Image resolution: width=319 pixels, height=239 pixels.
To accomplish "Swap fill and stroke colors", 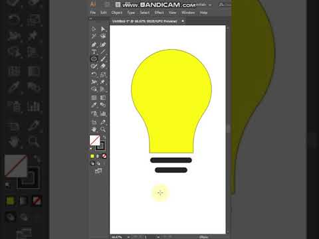I will pos(104,137).
